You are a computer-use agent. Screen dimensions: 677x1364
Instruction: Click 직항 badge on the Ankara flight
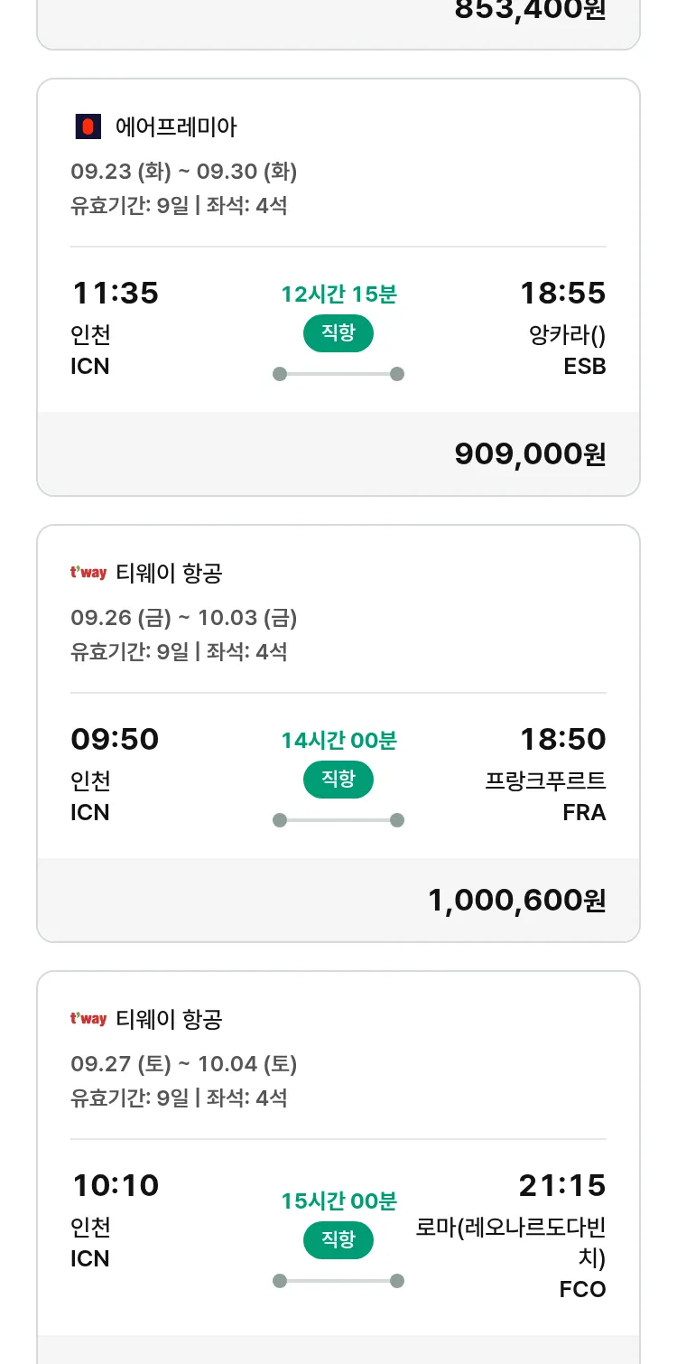point(338,333)
